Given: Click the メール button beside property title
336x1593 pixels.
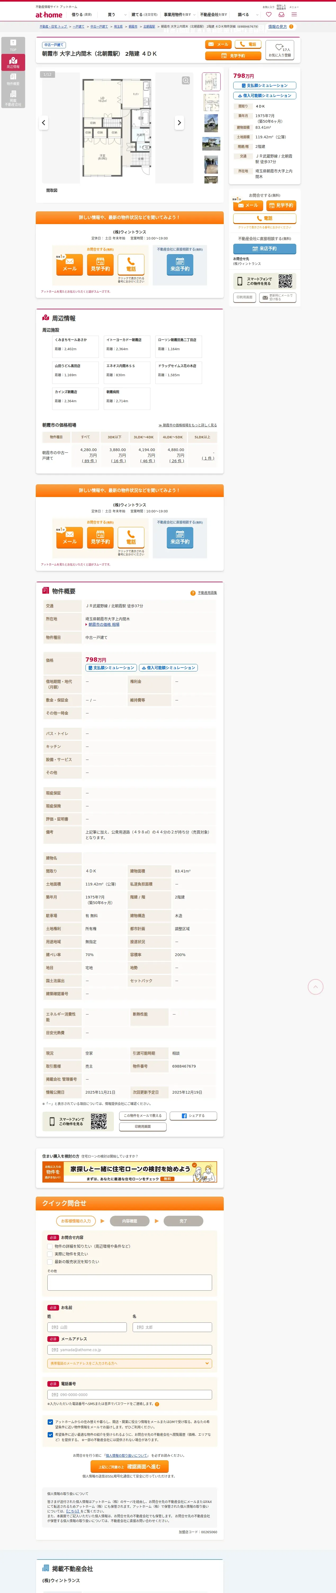Looking at the screenshot, I should click(218, 45).
